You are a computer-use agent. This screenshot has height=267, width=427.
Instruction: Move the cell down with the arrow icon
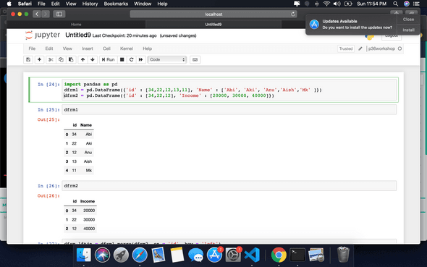tap(93, 59)
